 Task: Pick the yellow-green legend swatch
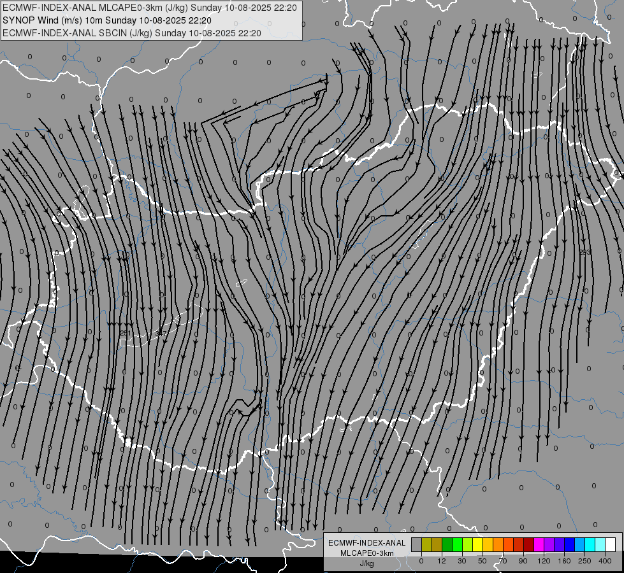coord(468,544)
